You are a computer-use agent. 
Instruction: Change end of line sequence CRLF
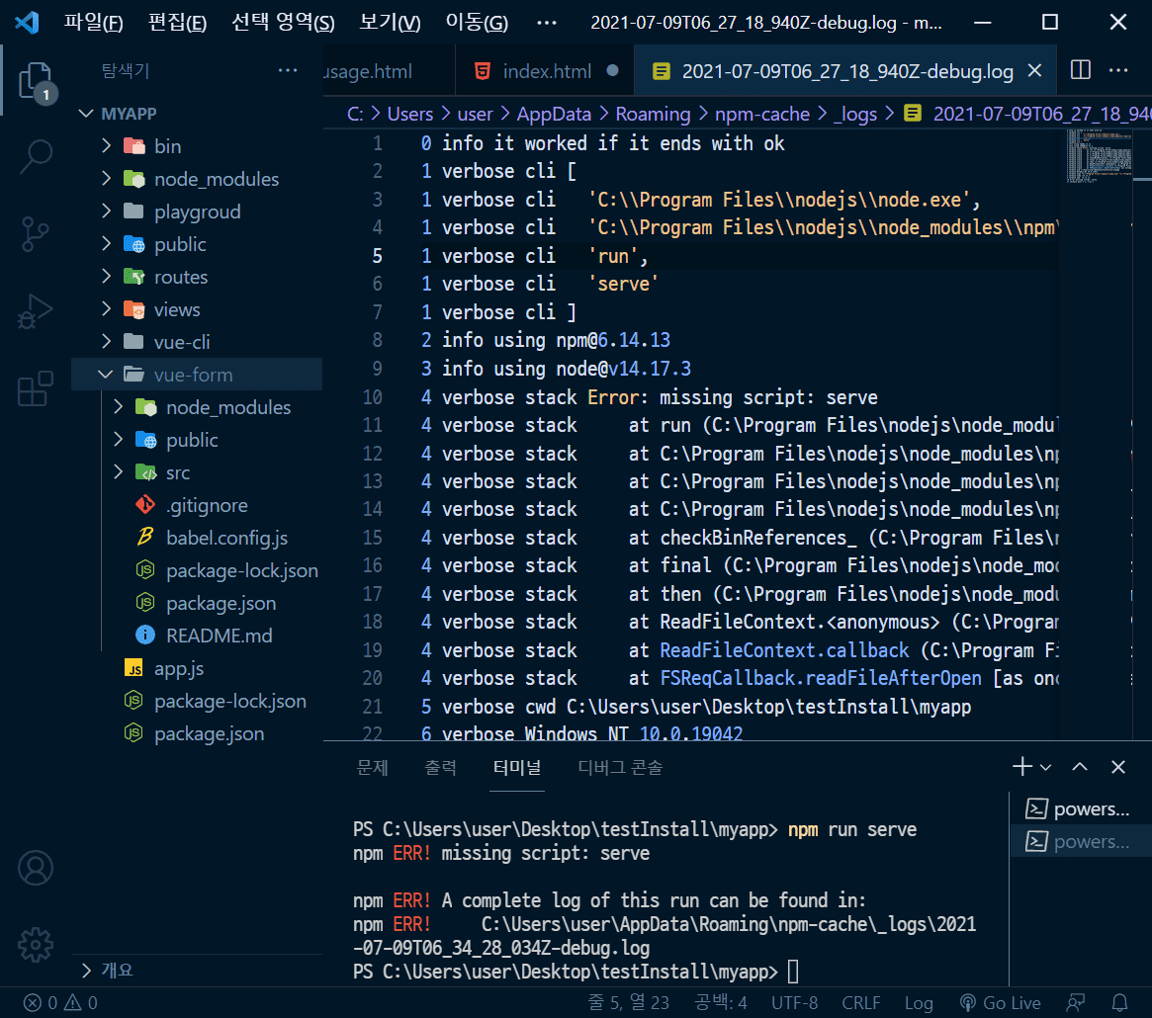click(x=861, y=1002)
